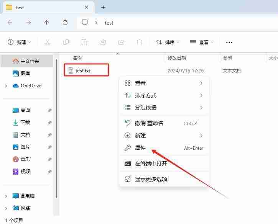Click the Copy icon in toolbar
The height and width of the screenshot is (224, 278).
[66, 42]
